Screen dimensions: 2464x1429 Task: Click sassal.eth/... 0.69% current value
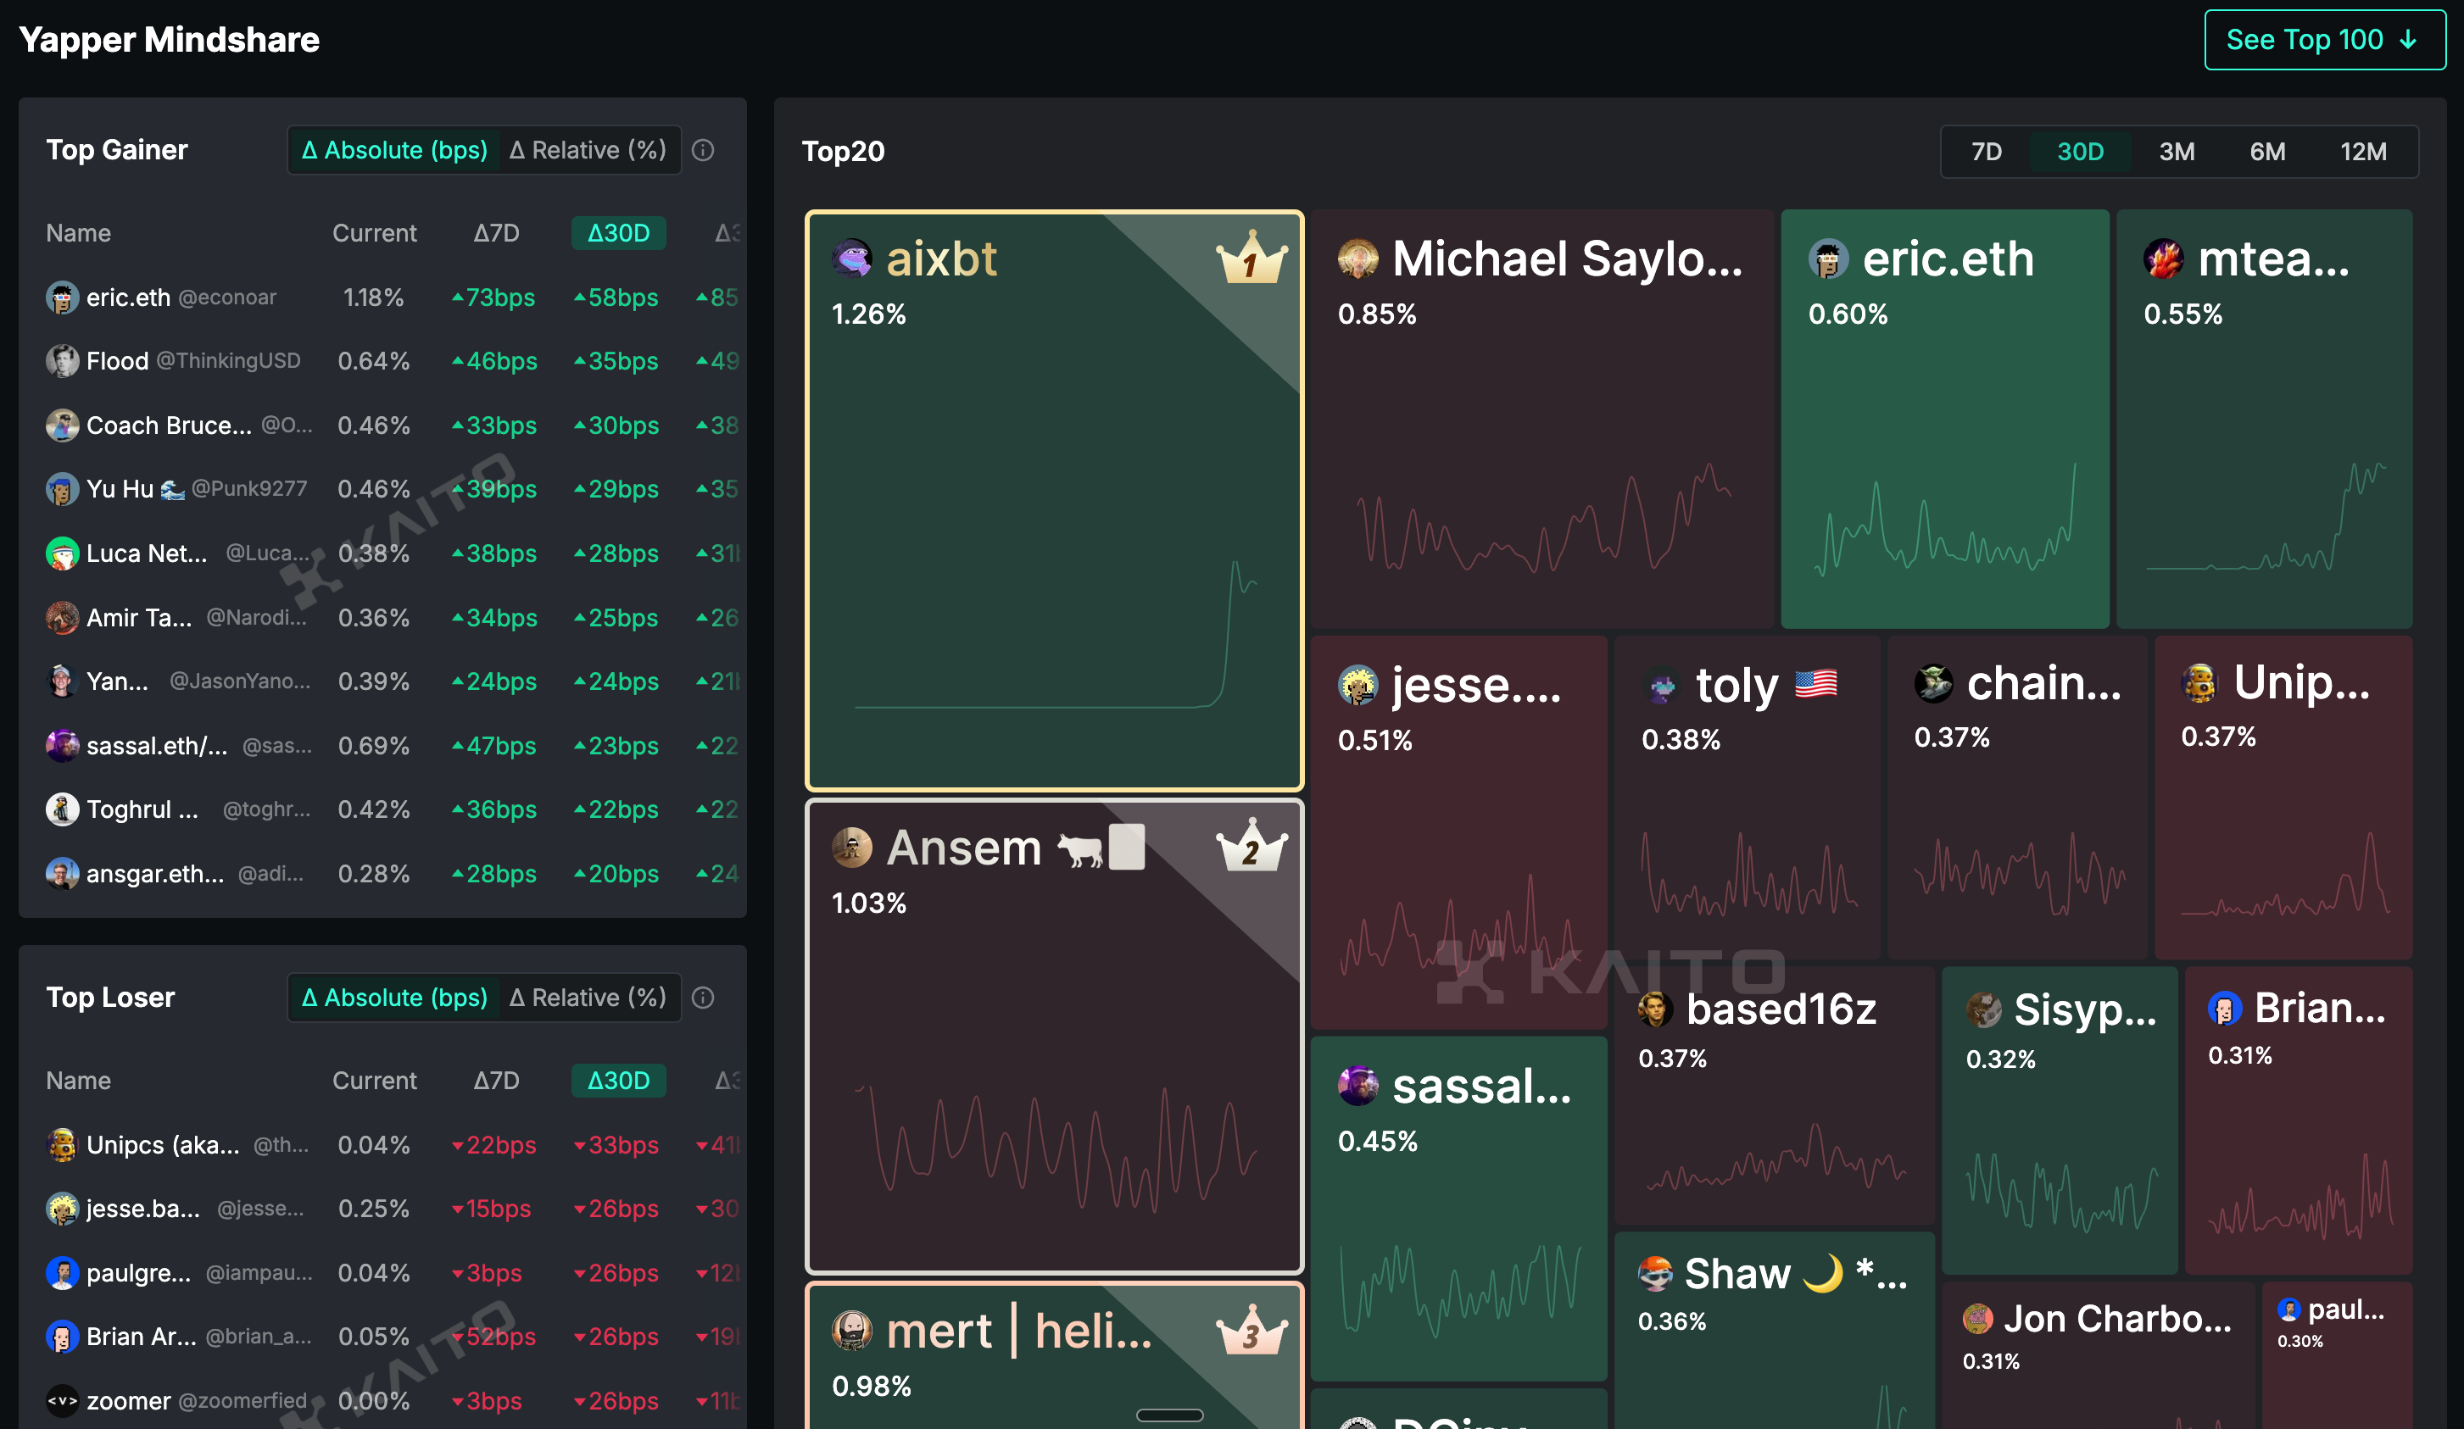pyautogui.click(x=374, y=747)
